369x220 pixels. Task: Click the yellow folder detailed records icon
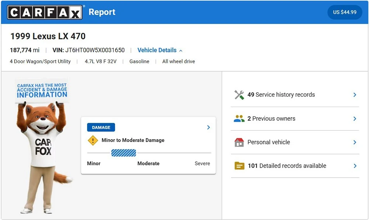tap(239, 166)
